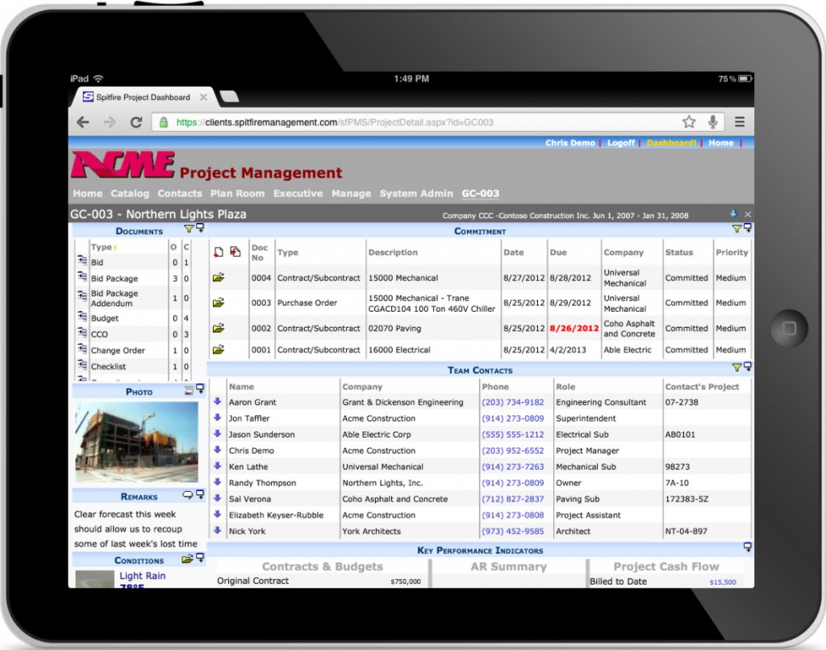Close the Spitfire Project Dashboard tab
Image resolution: width=826 pixels, height=650 pixels.
[x=203, y=97]
